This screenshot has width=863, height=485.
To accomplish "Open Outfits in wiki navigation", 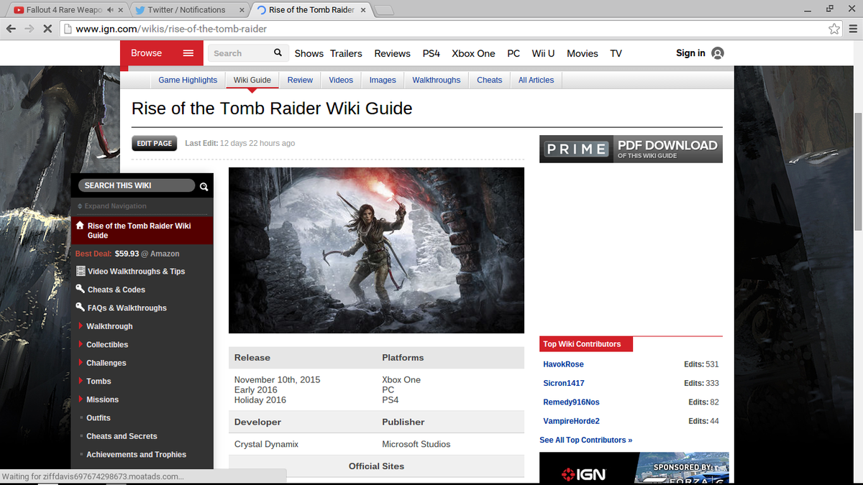I will point(99,417).
